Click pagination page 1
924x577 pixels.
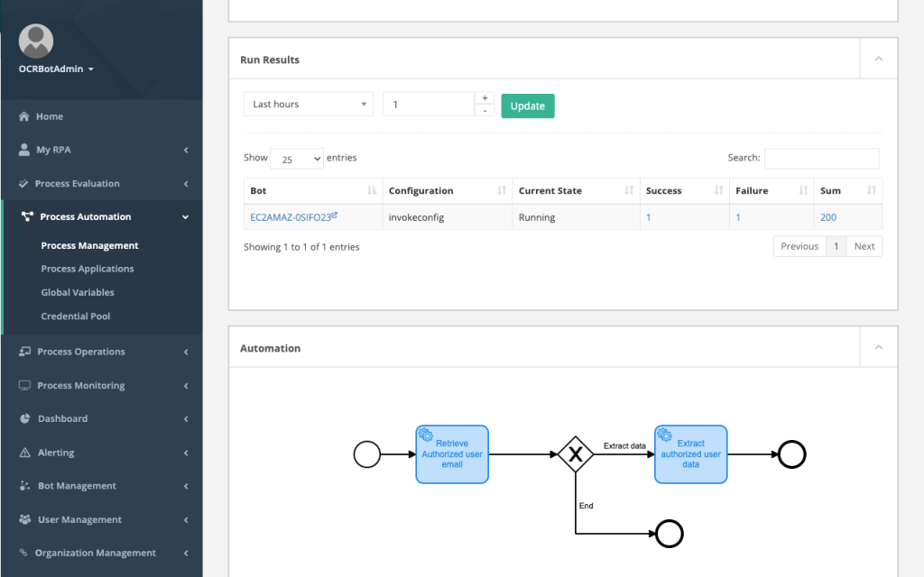pyautogui.click(x=836, y=246)
